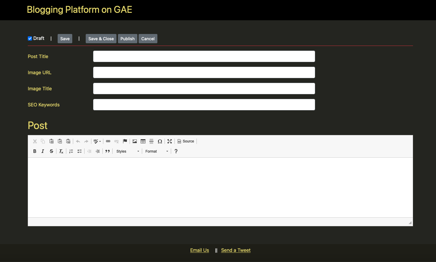Uncheck the Draft checkbox
Screen dimensions: 436x262
click(x=30, y=38)
